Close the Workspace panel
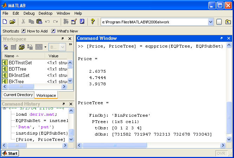234x158 pixels. [x=70, y=39]
